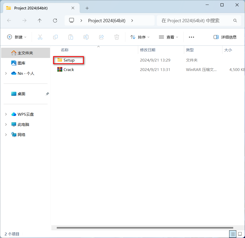Switch to large thumbnails view icon
Screen dimensions: 245x238
point(240,234)
